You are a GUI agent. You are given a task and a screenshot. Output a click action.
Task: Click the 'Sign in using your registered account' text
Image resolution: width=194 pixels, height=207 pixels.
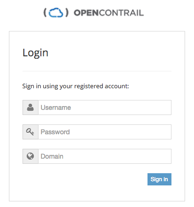(x=76, y=86)
